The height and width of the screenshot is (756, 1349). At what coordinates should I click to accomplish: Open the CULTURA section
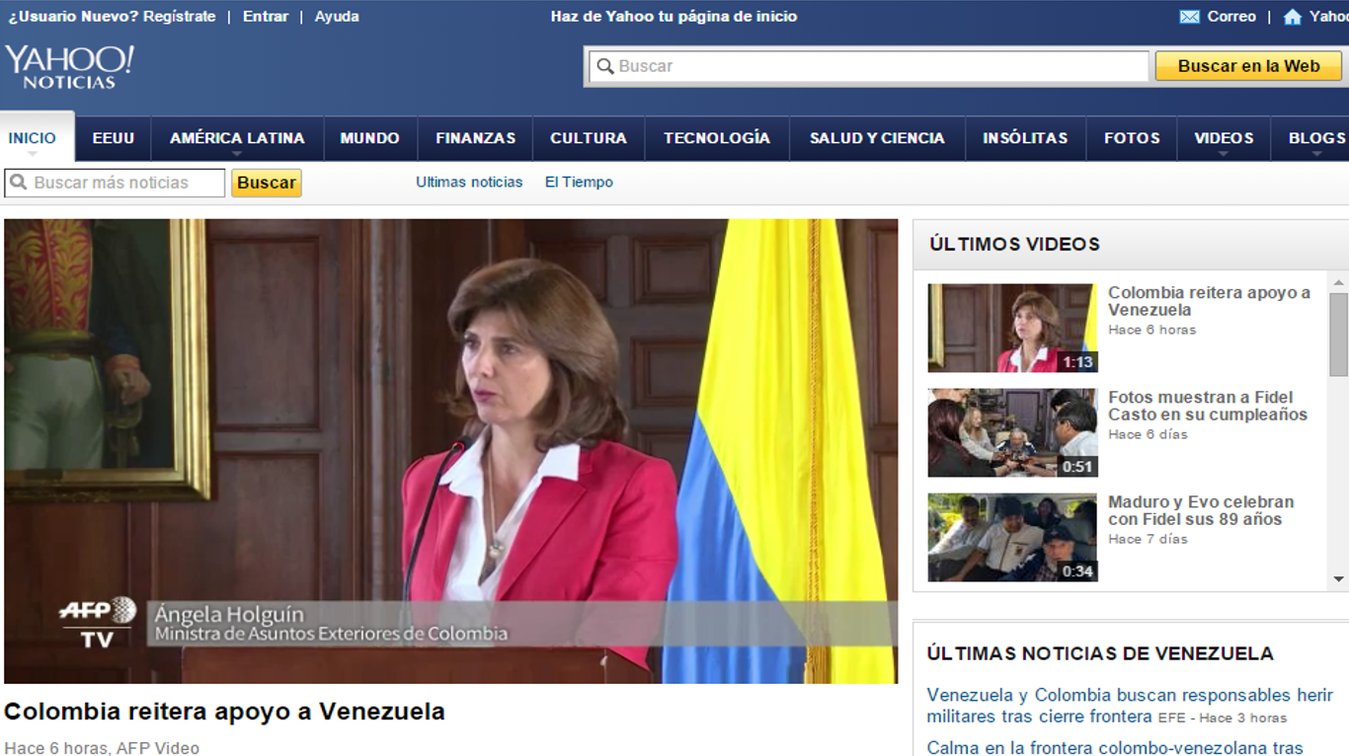click(589, 138)
